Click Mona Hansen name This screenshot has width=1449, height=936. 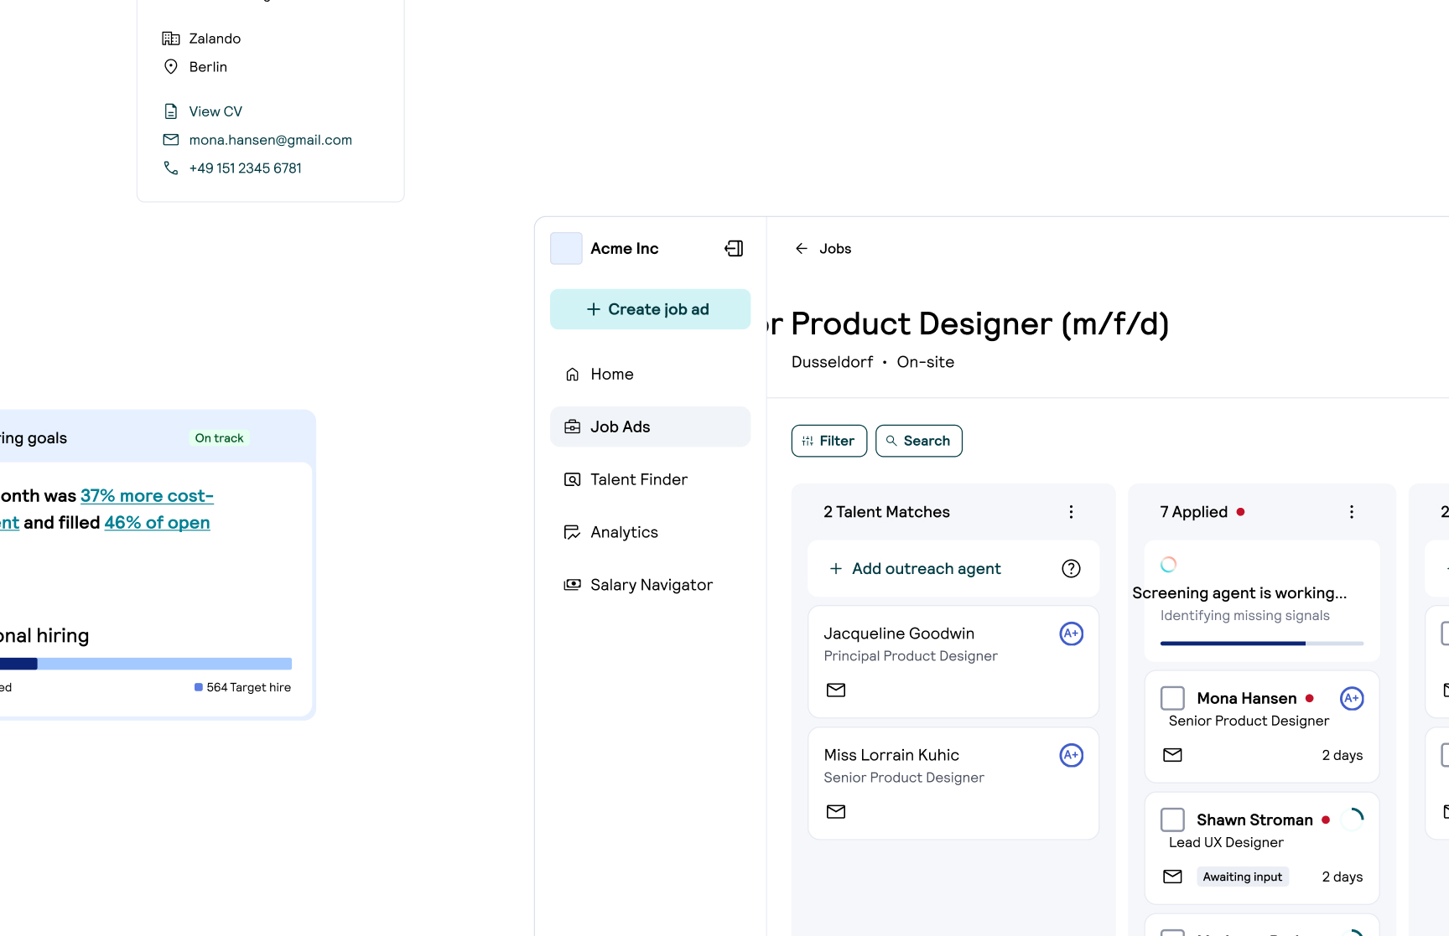point(1247,698)
